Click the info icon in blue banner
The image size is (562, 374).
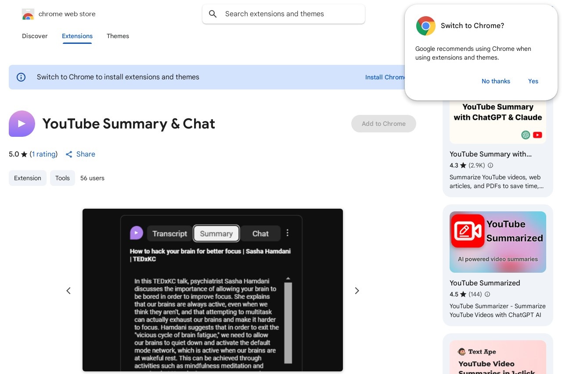tap(21, 77)
